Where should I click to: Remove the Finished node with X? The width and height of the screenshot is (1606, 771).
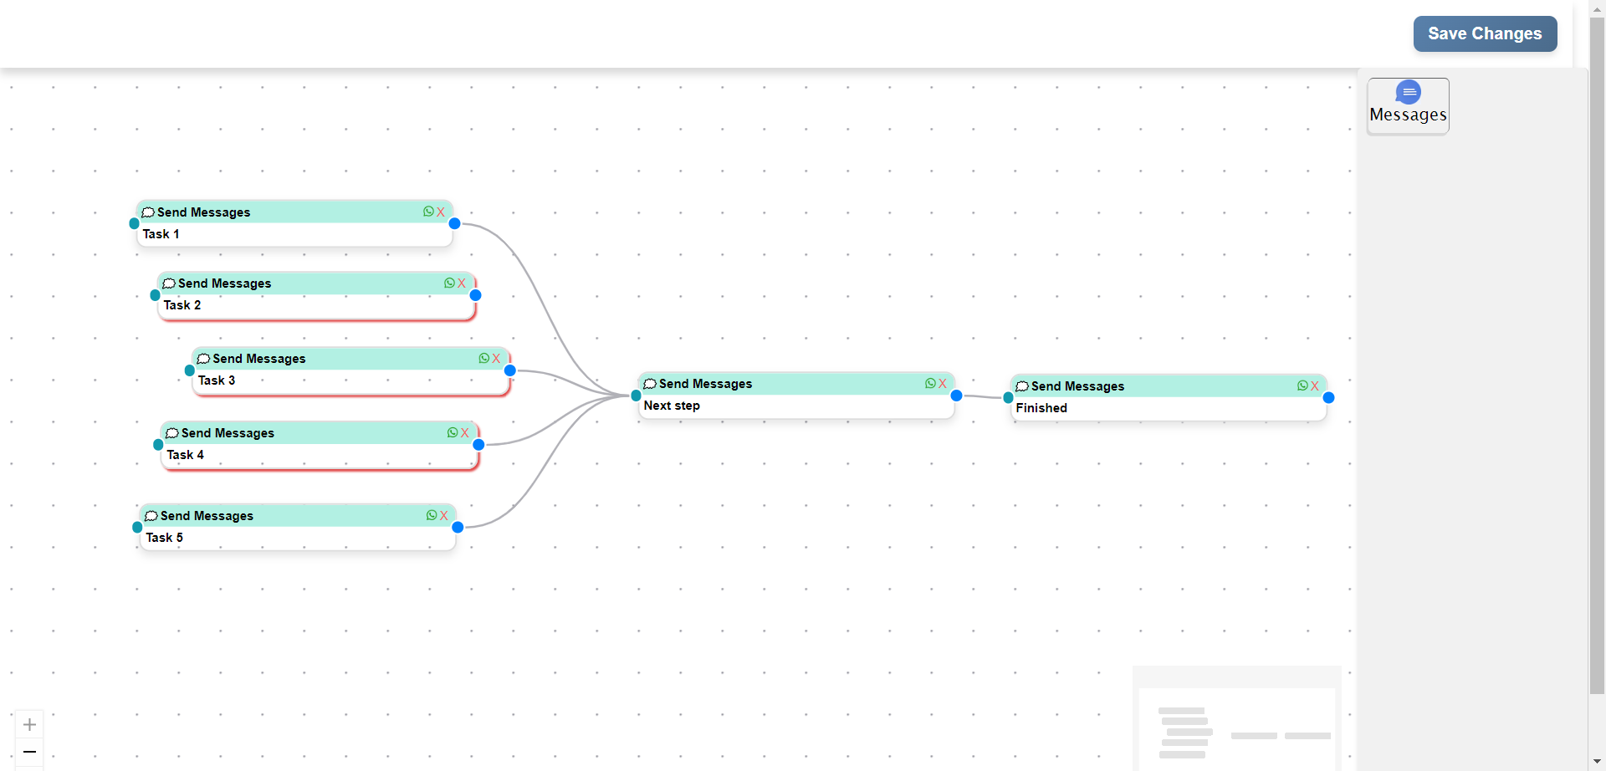pyautogui.click(x=1315, y=386)
